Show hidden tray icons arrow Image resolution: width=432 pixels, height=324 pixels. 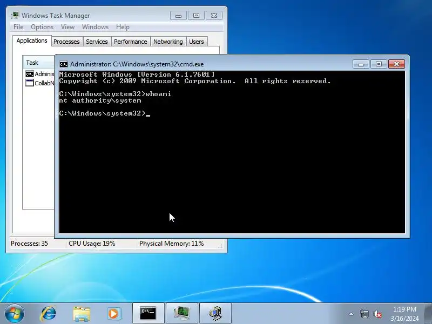pos(352,314)
